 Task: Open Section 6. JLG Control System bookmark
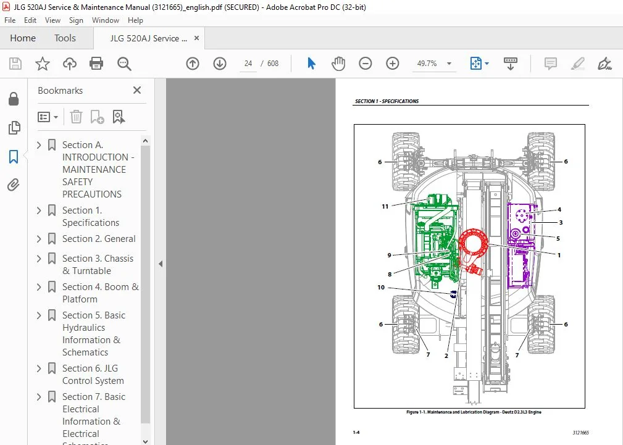tap(93, 374)
